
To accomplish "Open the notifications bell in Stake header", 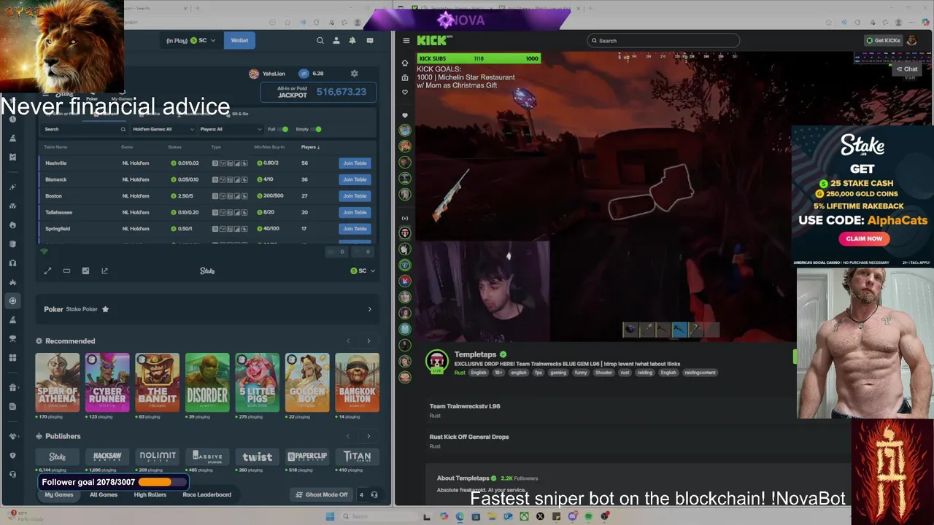I will click(x=352, y=41).
